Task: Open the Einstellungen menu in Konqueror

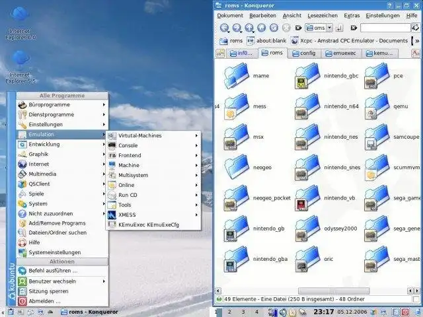Action: [x=383, y=16]
